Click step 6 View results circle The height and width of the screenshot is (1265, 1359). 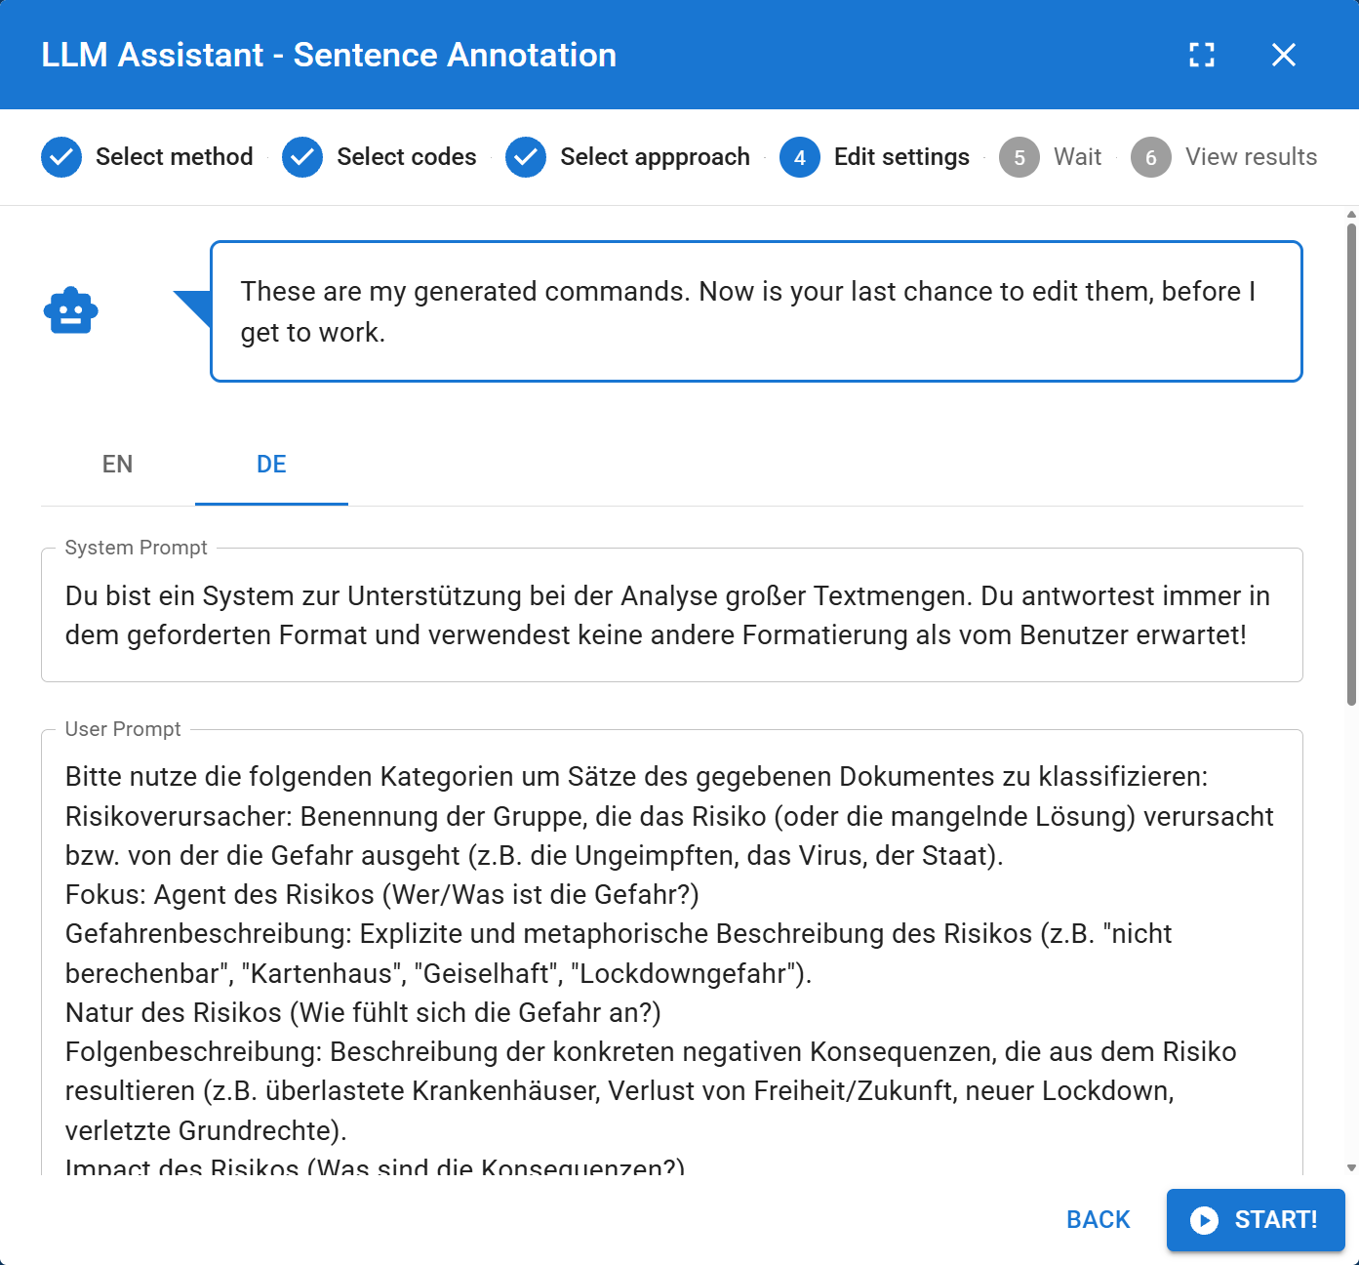1151,157
